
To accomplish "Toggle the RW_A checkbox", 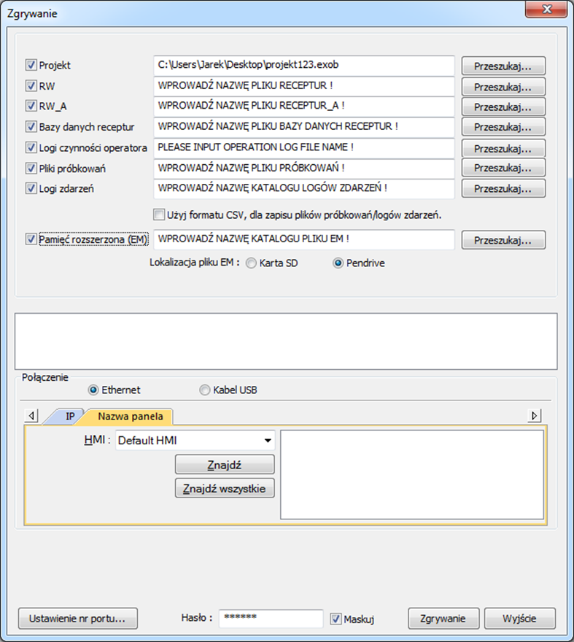I will (31, 106).
